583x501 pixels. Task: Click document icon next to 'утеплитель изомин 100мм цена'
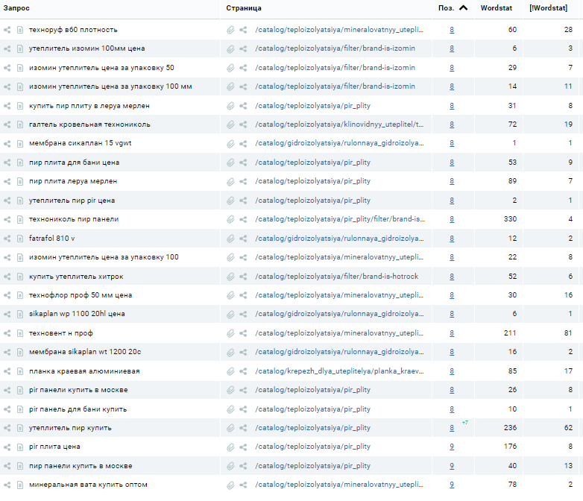(x=20, y=48)
